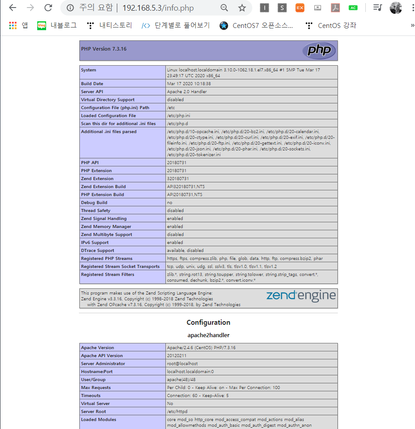Open the orange EX extension
This screenshot has width=415, height=429.
pyautogui.click(x=300, y=8)
